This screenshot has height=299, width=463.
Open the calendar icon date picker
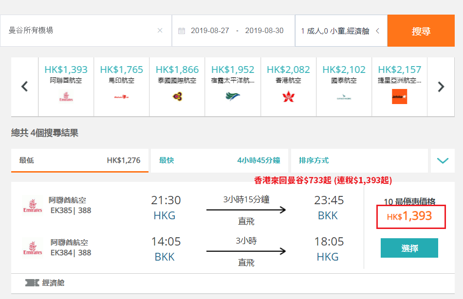(x=182, y=31)
